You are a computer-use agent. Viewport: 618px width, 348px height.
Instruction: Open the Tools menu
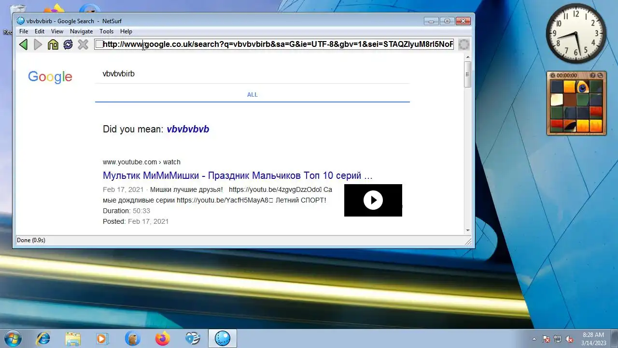pyautogui.click(x=107, y=31)
